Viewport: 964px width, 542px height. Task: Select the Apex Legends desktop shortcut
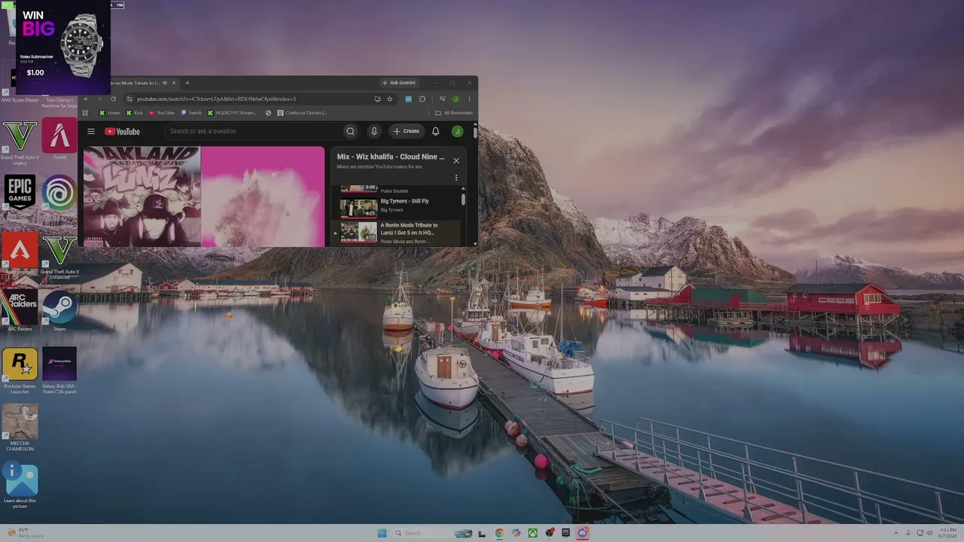20,254
